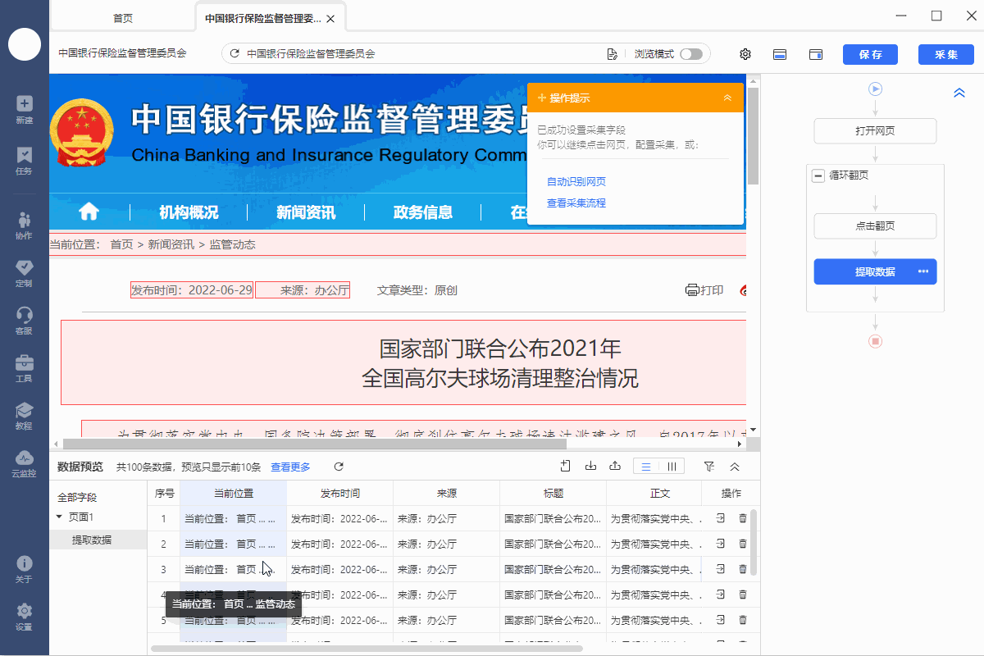The height and width of the screenshot is (656, 984).
Task: Click the bottom panel layout icon
Action: (781, 54)
